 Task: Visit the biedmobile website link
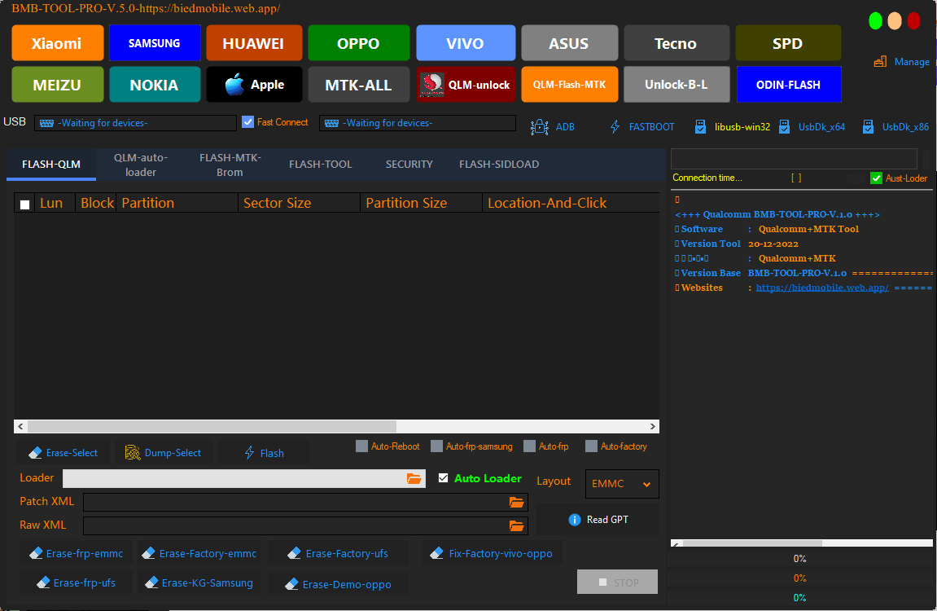[821, 287]
